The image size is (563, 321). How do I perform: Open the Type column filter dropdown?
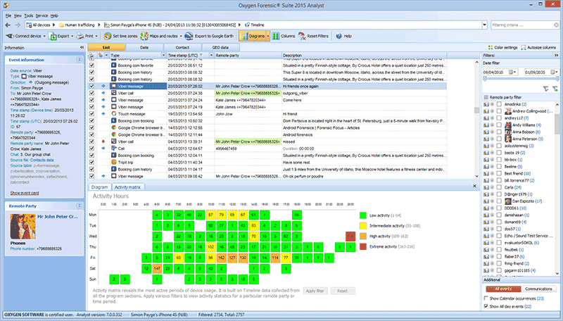(x=163, y=56)
